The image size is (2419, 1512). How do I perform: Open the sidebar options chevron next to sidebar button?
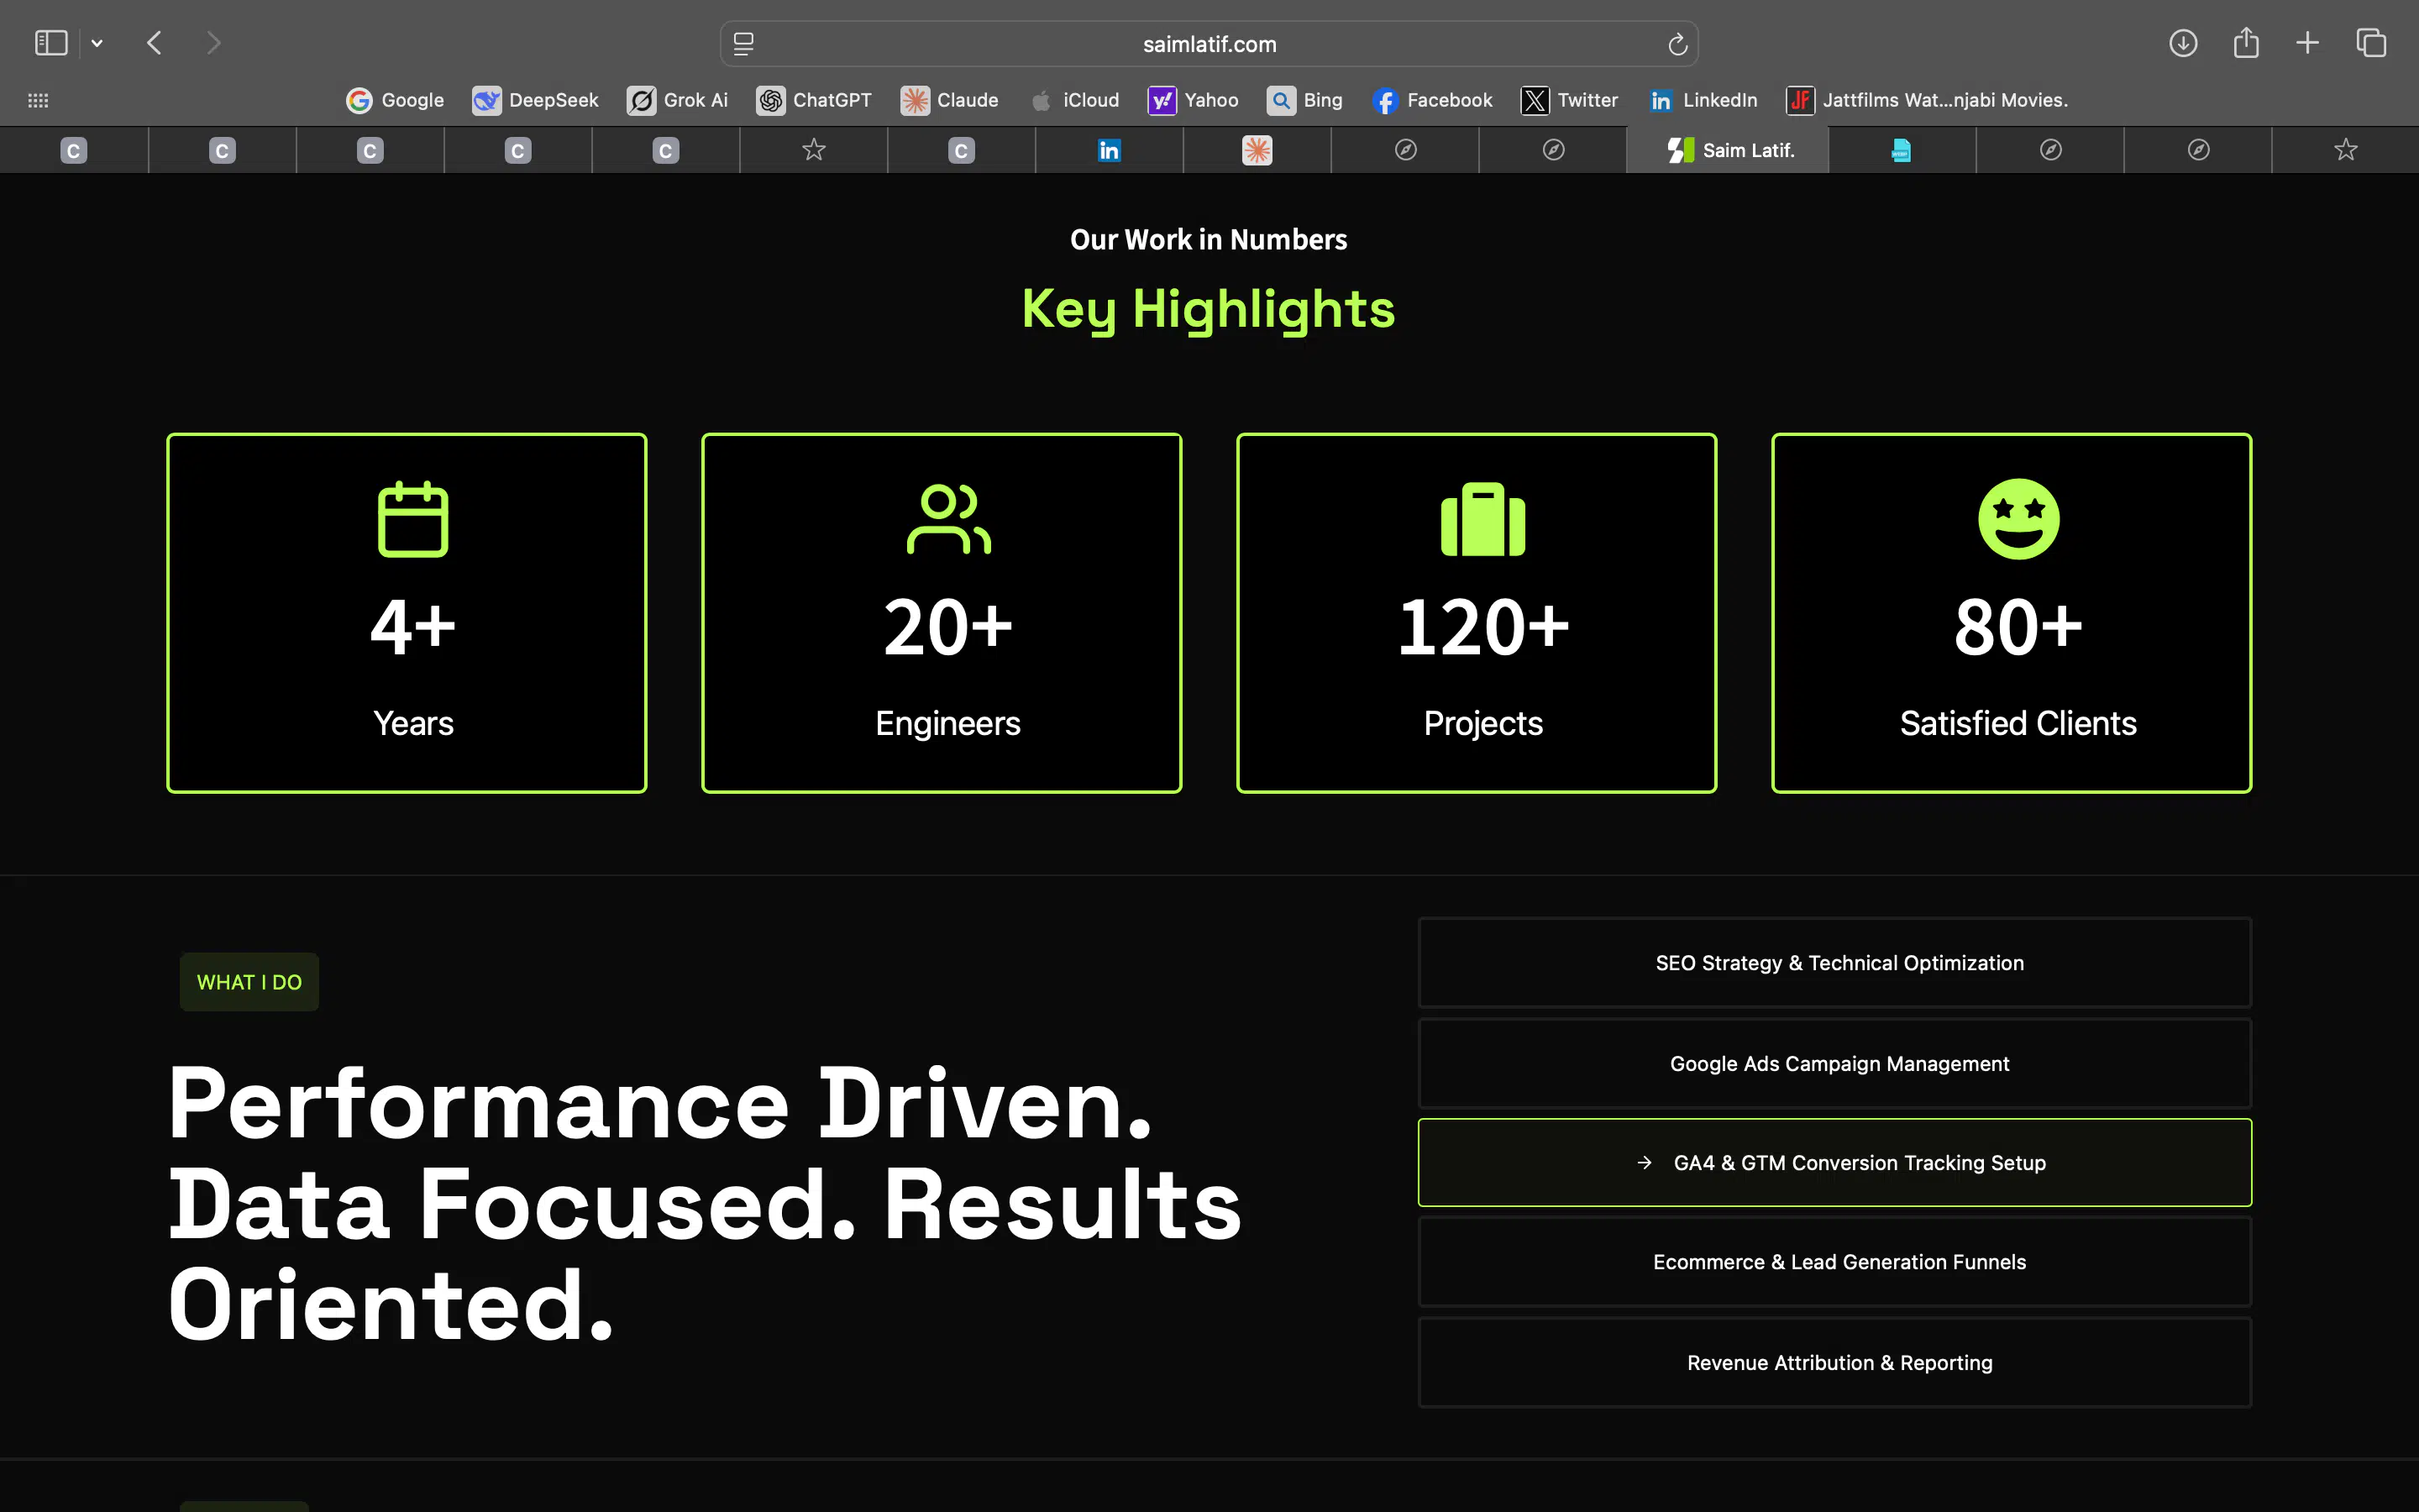(x=97, y=43)
